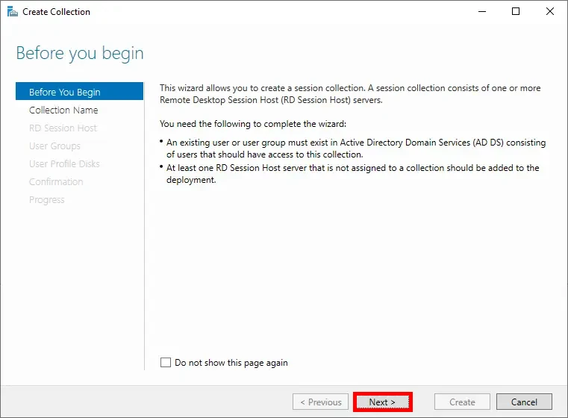Select the Progress step in sidebar
Screen dimensions: 568x418
click(x=47, y=200)
